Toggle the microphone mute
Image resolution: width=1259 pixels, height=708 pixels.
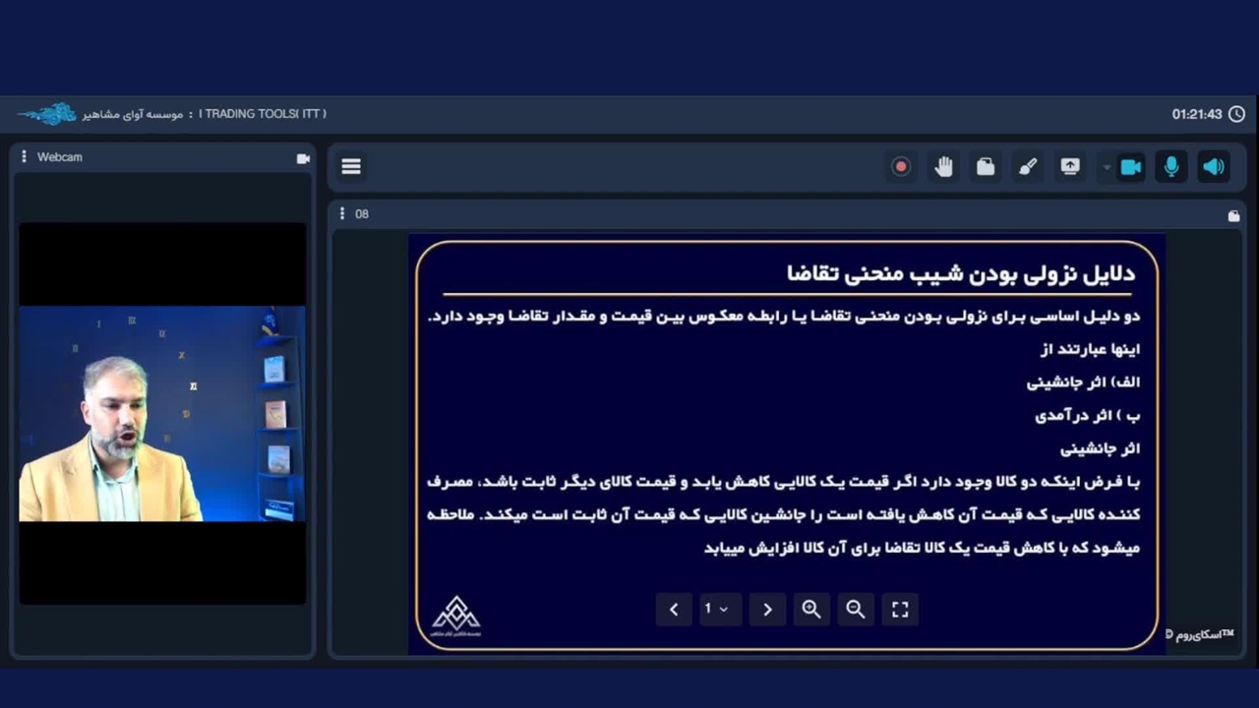pos(1171,167)
